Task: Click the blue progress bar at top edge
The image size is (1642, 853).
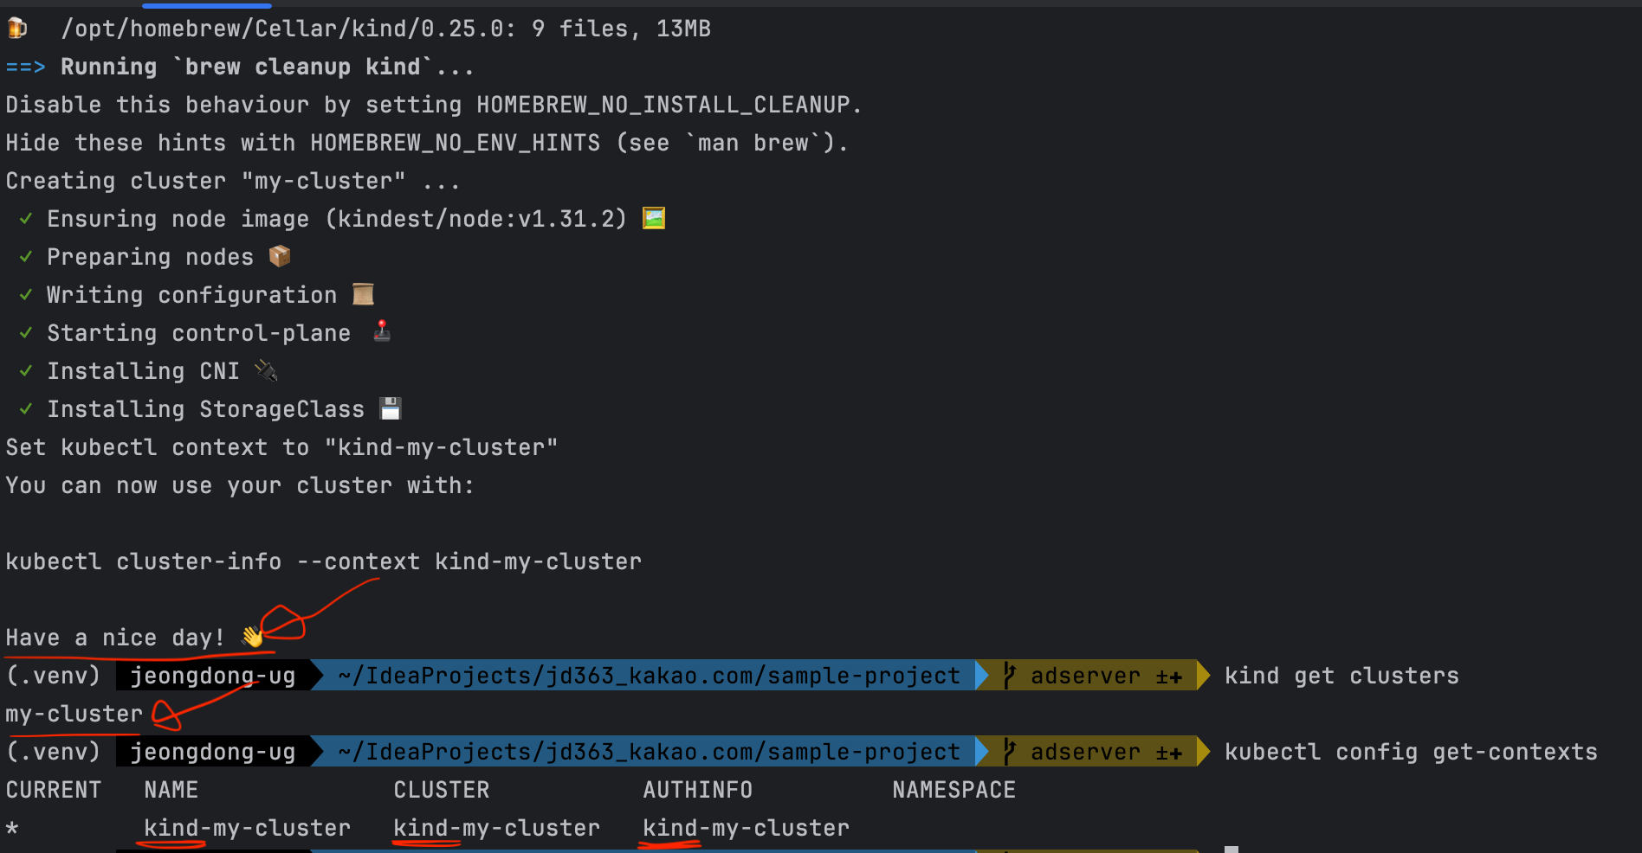Action: (x=207, y=5)
